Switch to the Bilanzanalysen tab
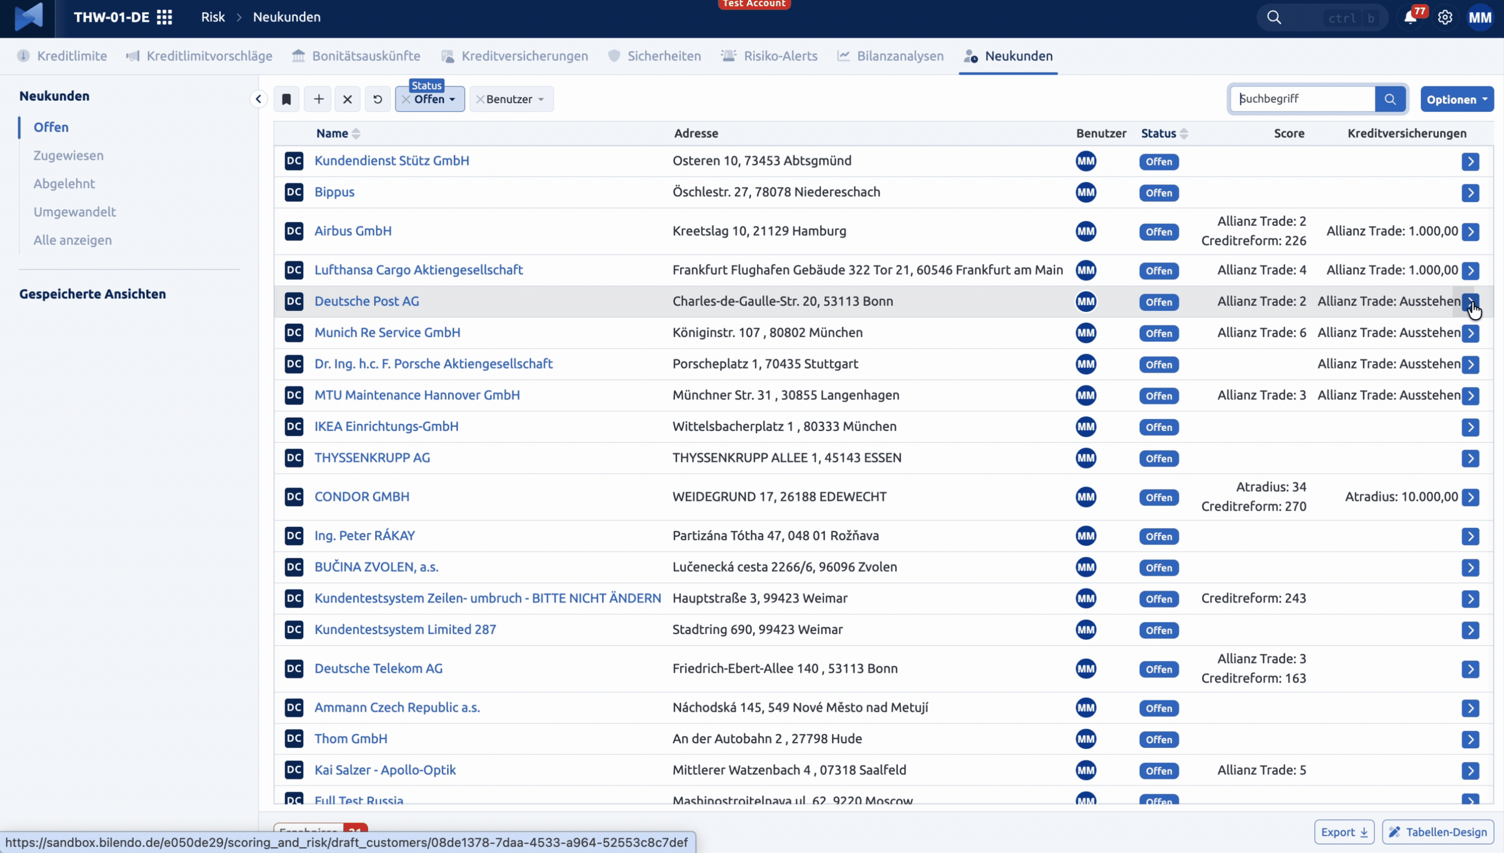Viewport: 1504px width, 853px height. click(x=891, y=56)
